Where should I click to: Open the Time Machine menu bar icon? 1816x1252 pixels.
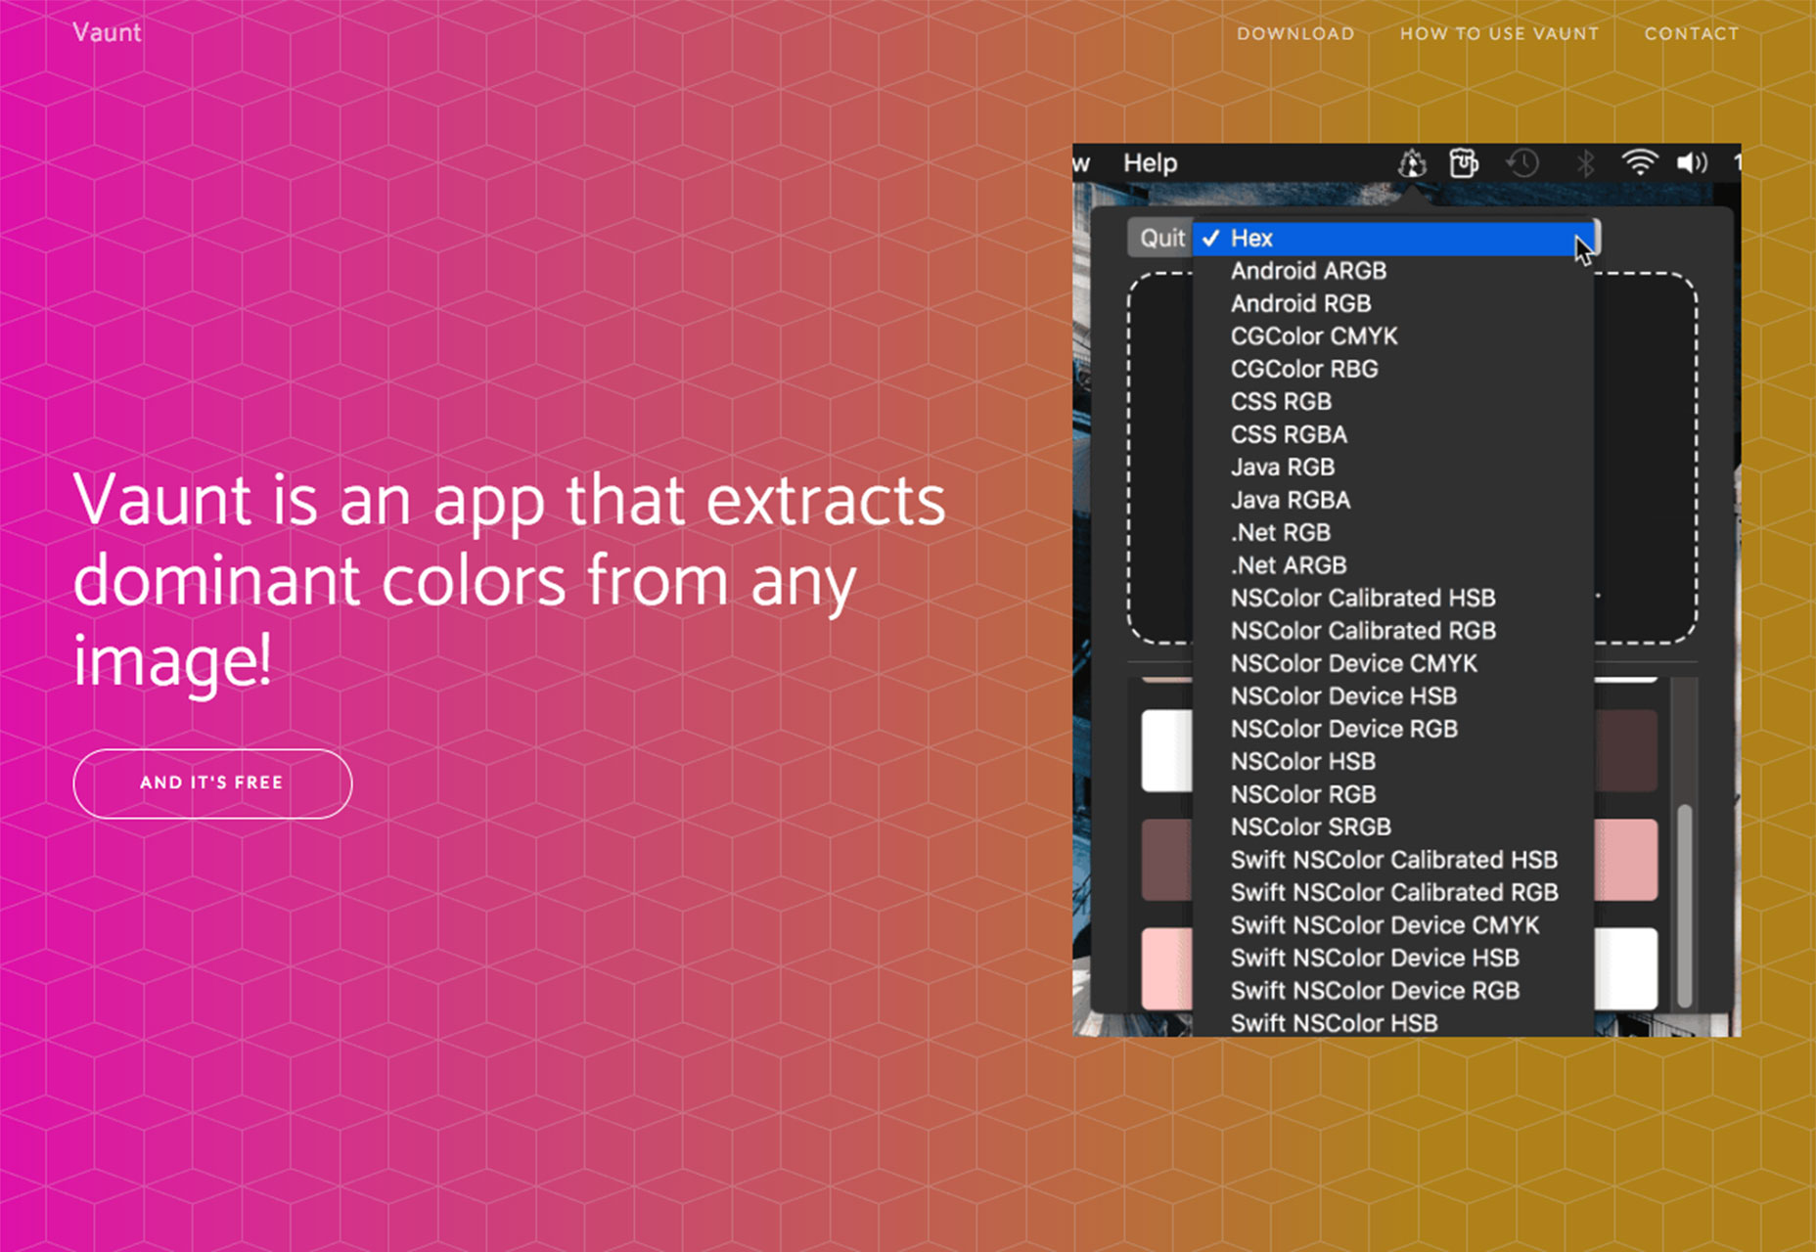point(1522,162)
